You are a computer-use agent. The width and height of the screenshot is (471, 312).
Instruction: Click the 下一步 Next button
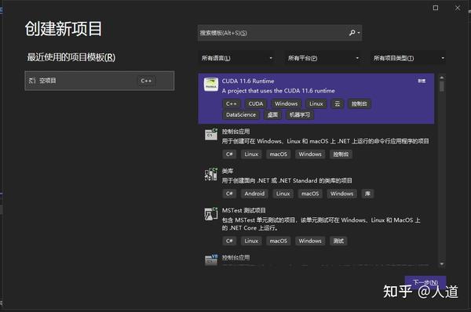tap(425, 282)
